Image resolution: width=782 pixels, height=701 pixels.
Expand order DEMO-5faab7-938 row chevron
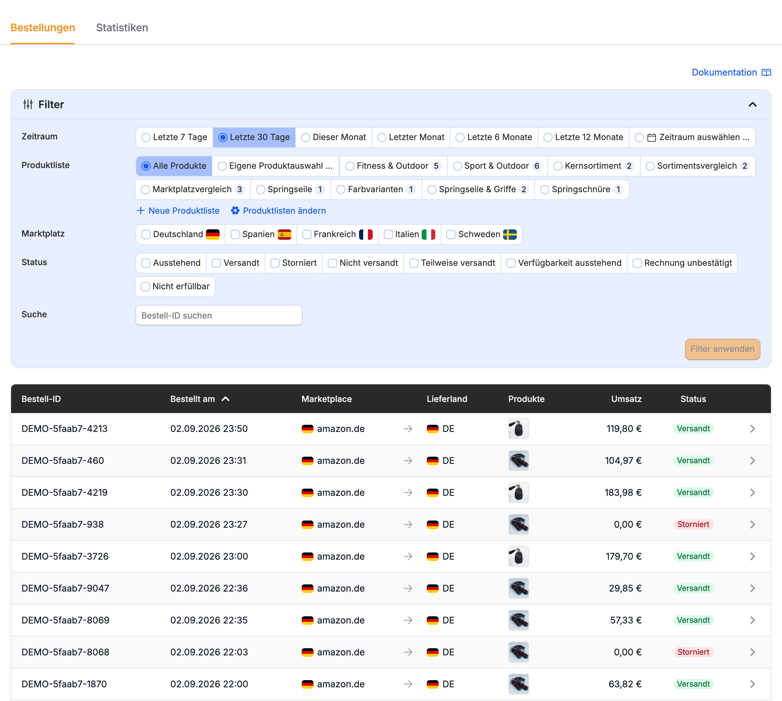coord(752,524)
